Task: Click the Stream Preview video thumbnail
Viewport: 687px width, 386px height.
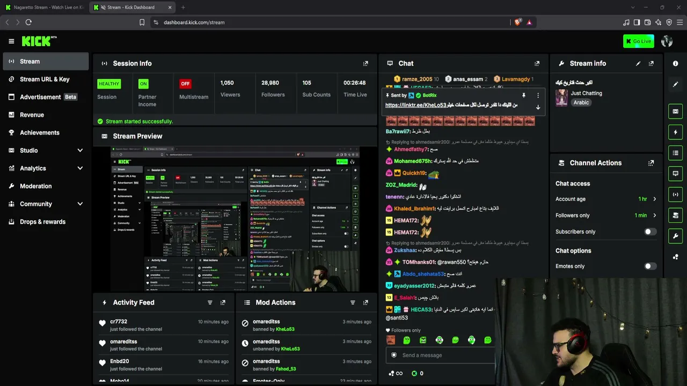Action: [235, 219]
